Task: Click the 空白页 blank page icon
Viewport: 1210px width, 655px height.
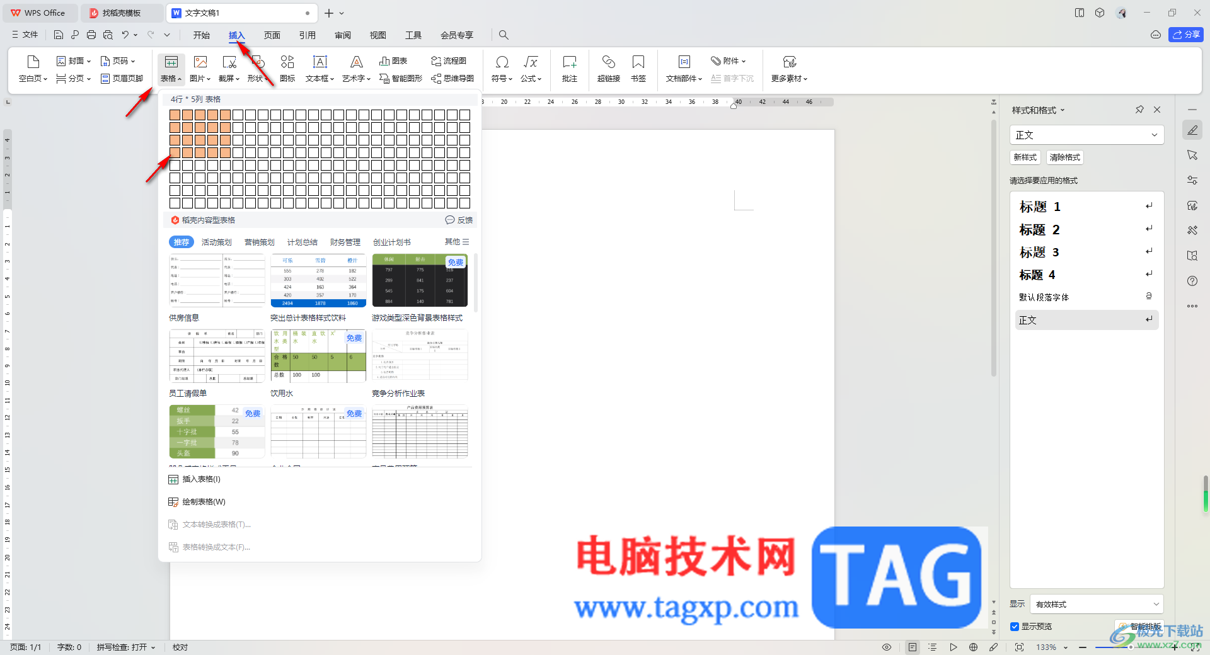Action: coord(33,62)
